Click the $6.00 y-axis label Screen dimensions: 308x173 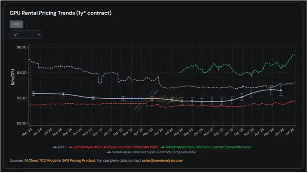tap(22, 47)
